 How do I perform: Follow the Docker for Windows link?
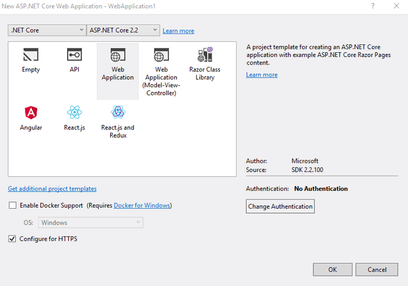(142, 206)
